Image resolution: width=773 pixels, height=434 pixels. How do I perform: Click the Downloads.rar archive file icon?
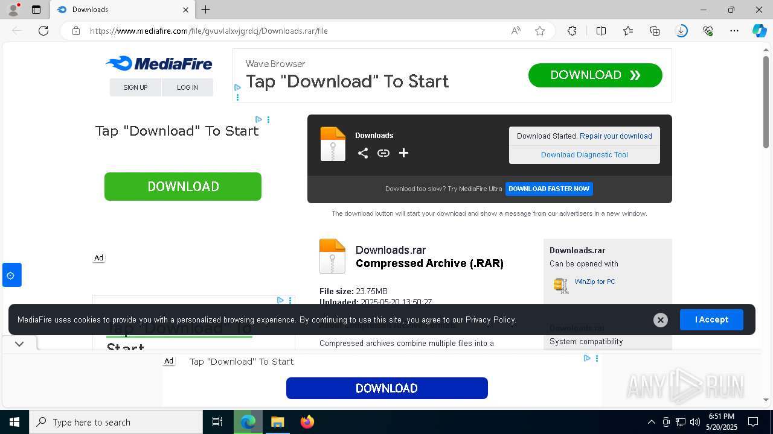332,256
